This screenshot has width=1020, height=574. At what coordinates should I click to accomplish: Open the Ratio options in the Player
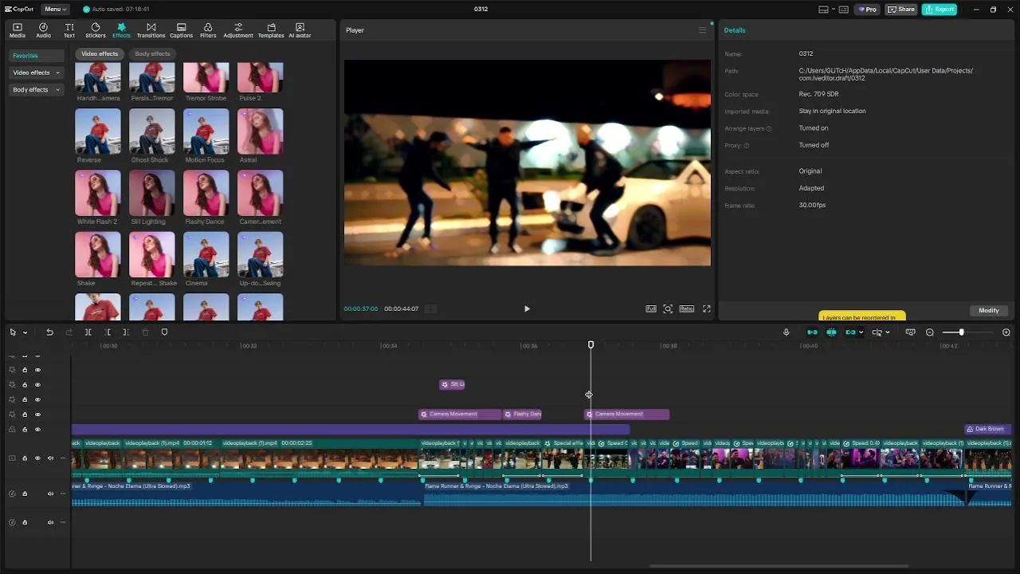pyautogui.click(x=686, y=309)
